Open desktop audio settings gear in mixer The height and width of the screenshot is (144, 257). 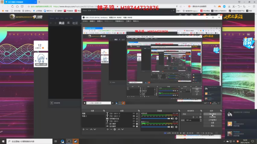[x=176, y=118]
